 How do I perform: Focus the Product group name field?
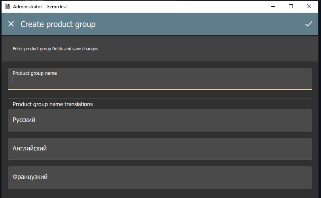[160, 79]
